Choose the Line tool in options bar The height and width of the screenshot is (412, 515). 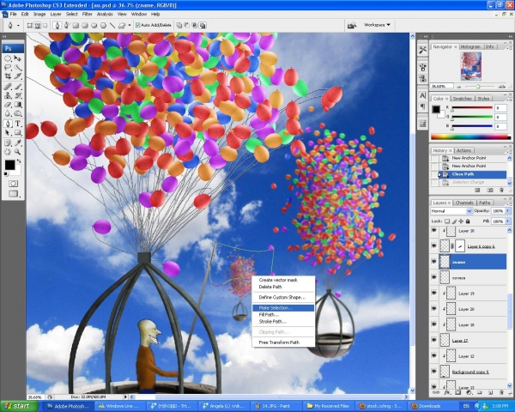click(112, 25)
